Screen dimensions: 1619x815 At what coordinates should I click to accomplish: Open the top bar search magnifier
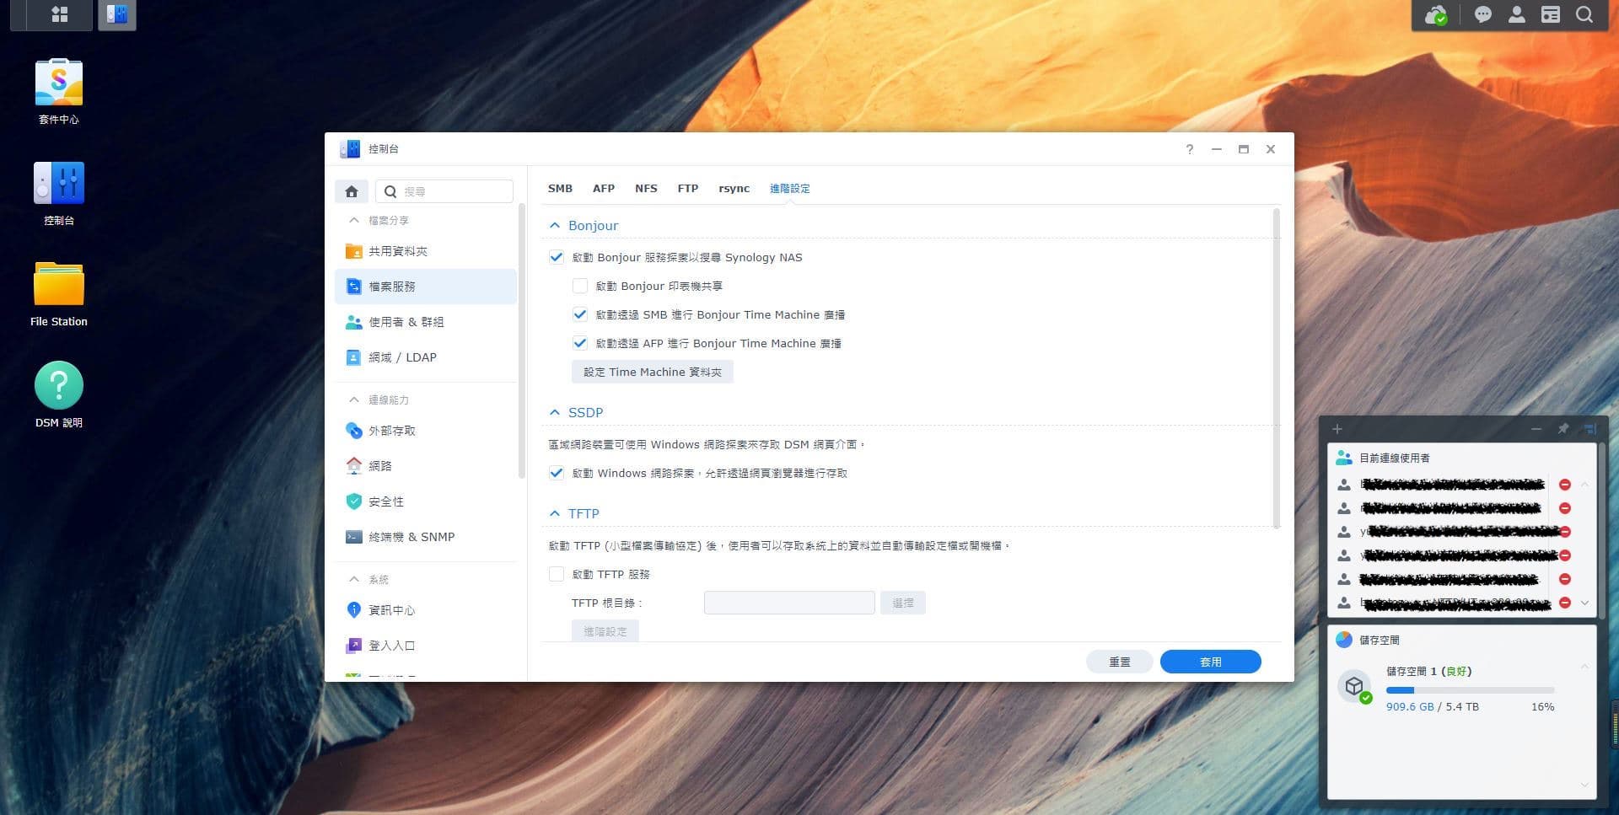pos(1584,14)
